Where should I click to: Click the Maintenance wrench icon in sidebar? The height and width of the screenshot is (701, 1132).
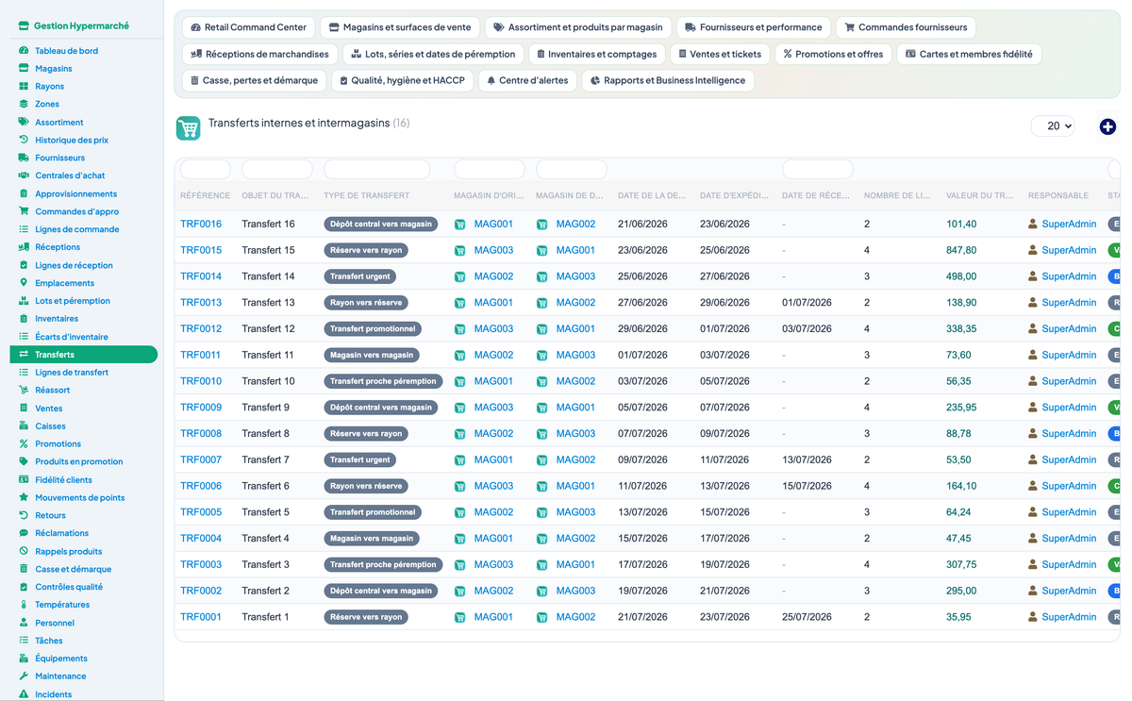click(x=24, y=676)
